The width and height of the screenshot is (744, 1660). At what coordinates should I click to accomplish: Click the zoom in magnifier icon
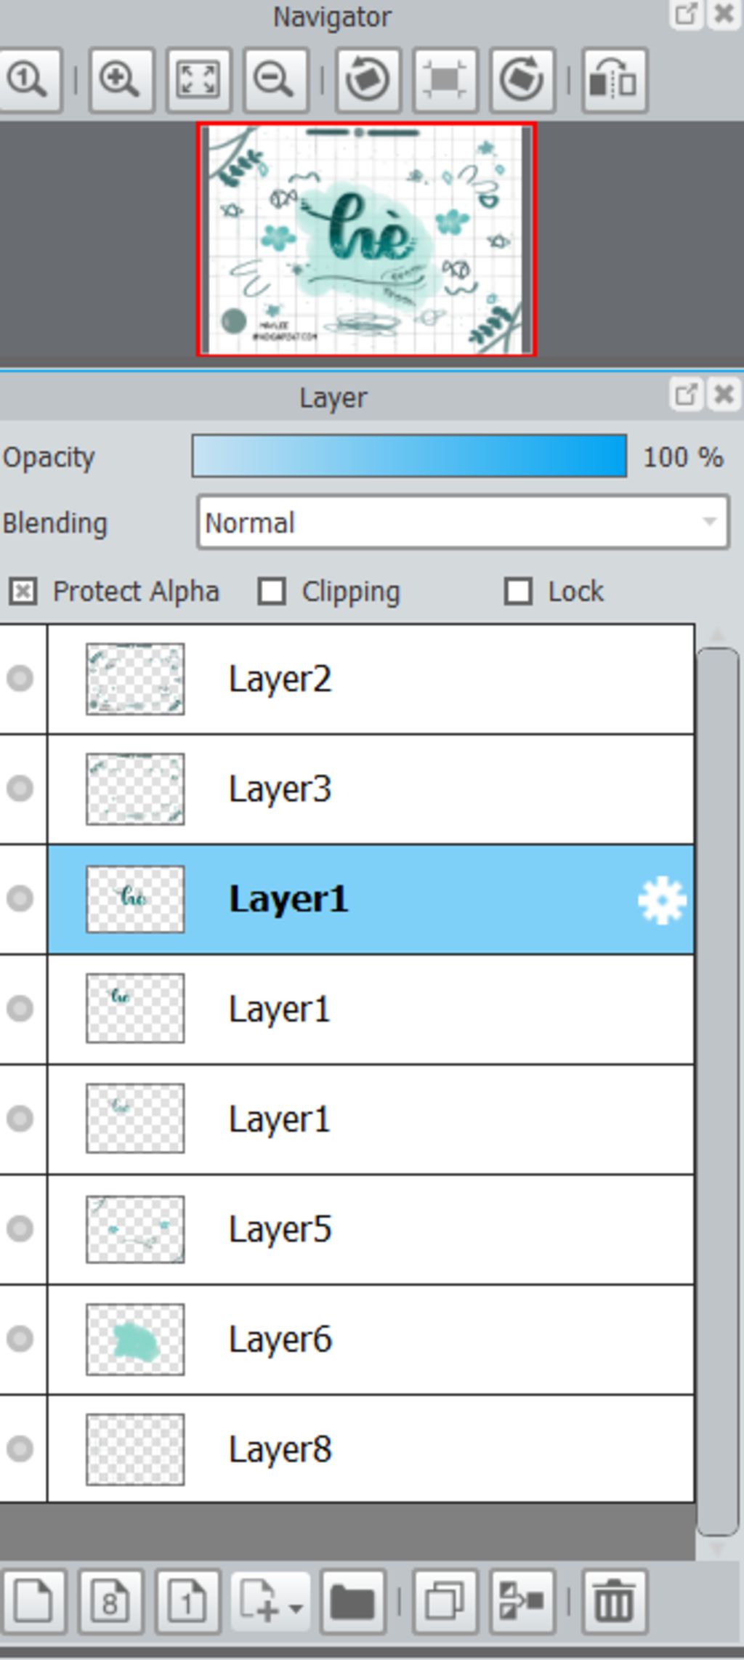click(x=121, y=80)
